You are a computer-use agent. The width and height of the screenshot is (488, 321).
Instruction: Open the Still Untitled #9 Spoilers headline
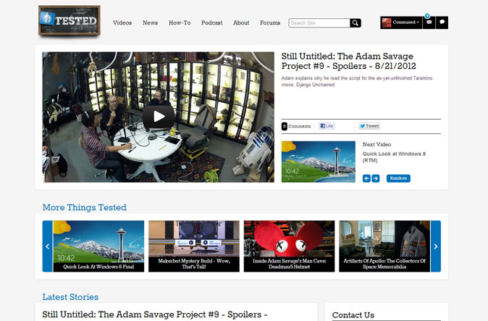(x=348, y=61)
